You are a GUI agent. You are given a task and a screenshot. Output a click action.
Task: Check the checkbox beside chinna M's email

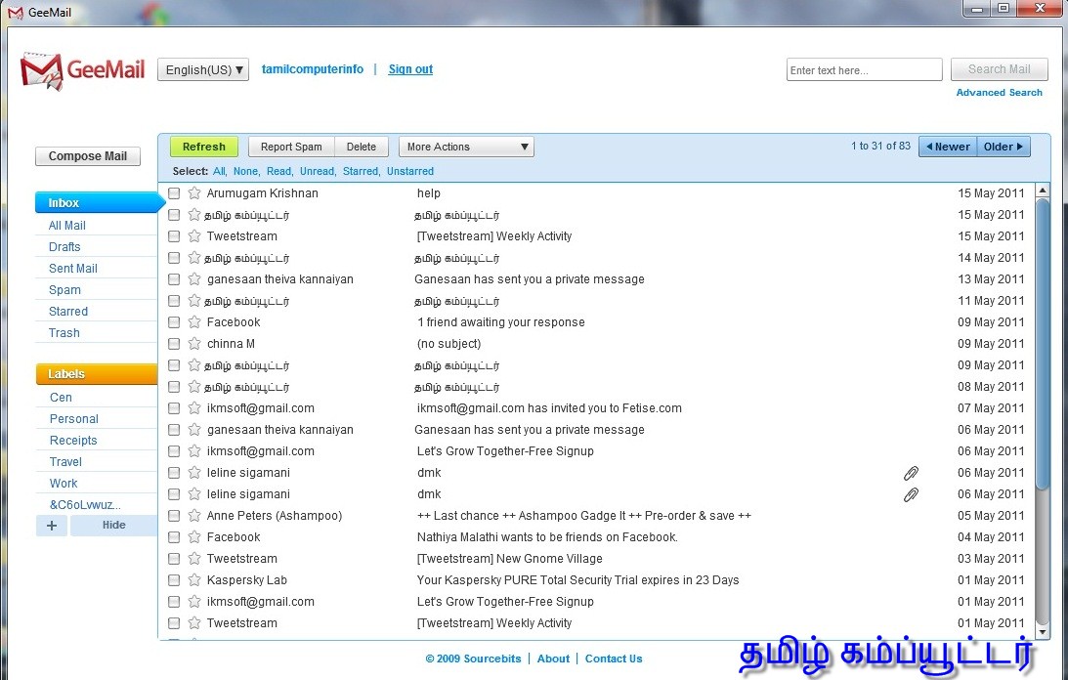pos(173,343)
